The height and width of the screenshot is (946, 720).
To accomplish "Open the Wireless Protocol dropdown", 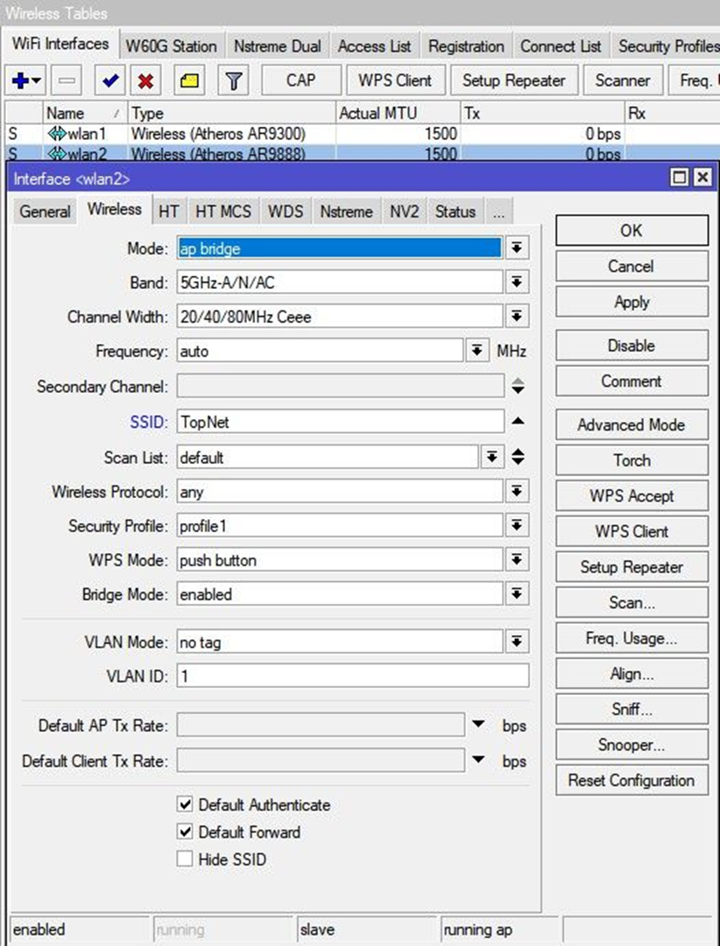I will click(x=517, y=492).
